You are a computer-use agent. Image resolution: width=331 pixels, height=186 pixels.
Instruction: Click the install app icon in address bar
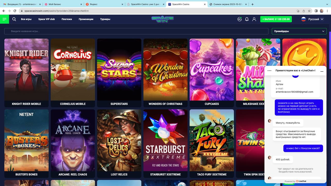(298, 11)
